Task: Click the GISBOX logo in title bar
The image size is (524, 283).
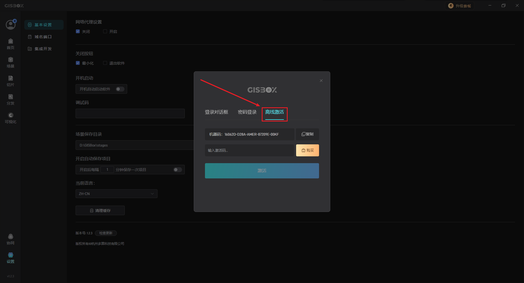Action: coord(14,6)
